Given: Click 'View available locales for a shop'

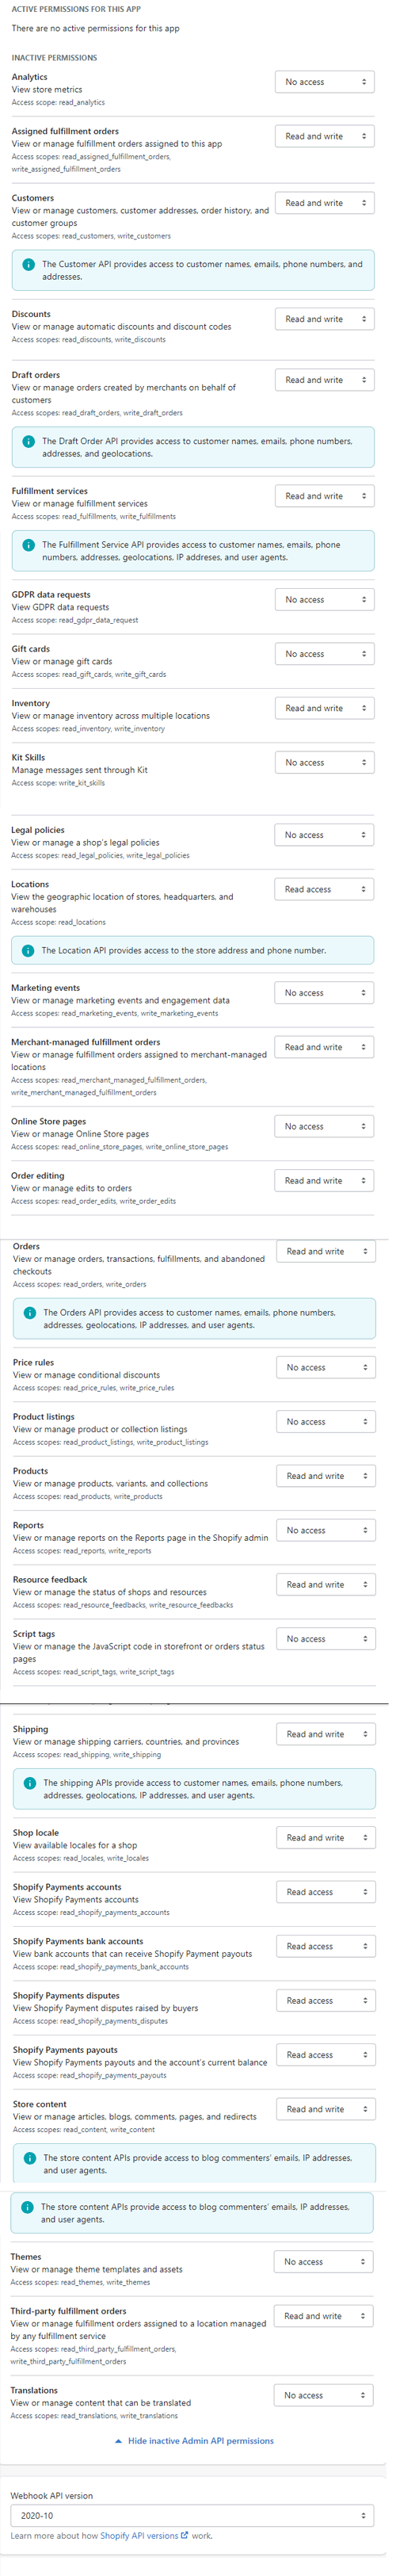Looking at the screenshot, I should tap(75, 1846).
